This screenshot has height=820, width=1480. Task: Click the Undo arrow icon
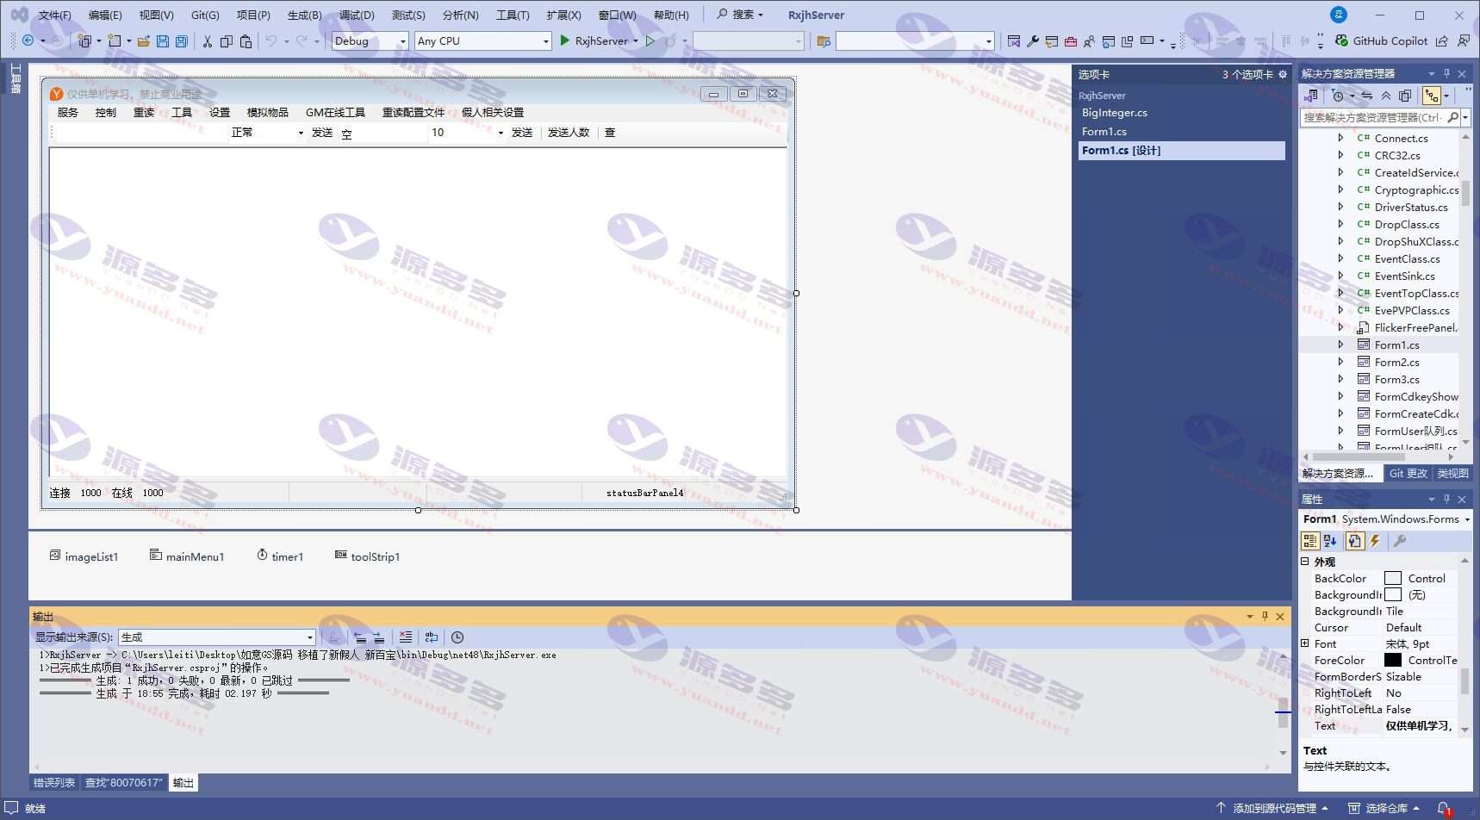271,40
